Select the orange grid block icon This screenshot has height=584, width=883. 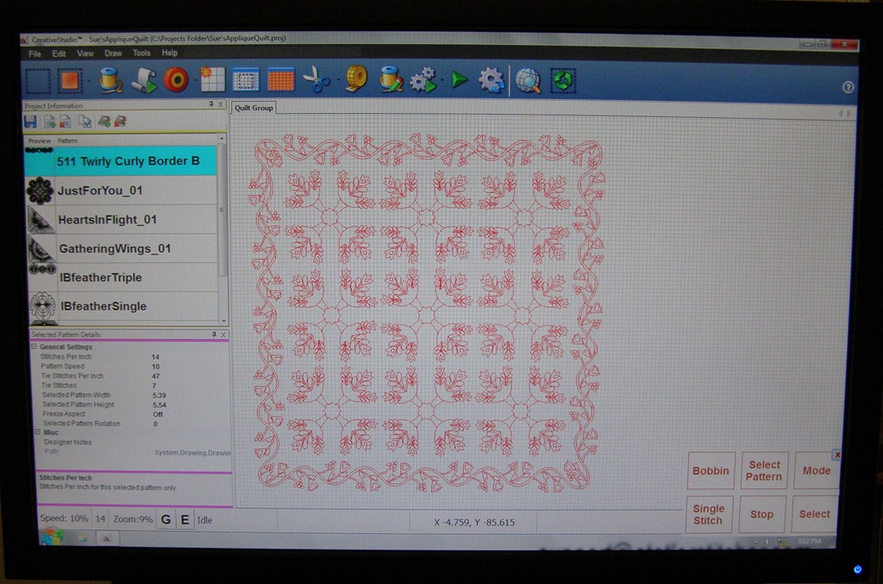(280, 79)
